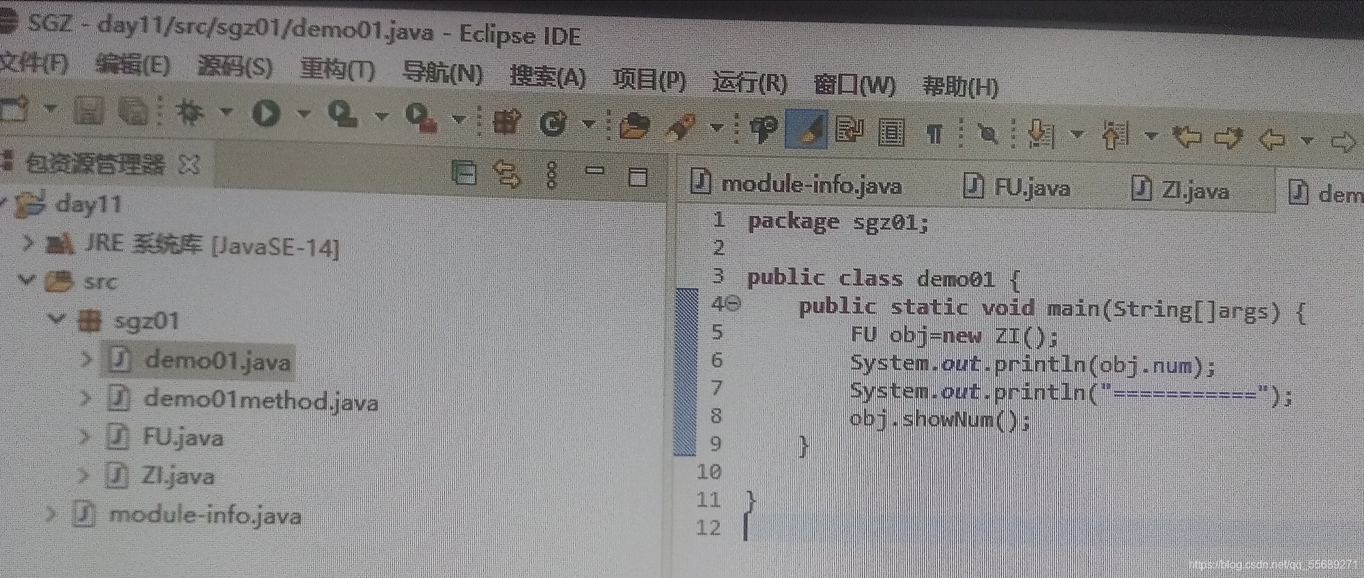Go to next annotation arrow icon
This screenshot has width=1364, height=578.
click(x=1041, y=134)
